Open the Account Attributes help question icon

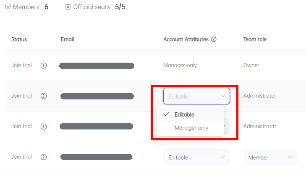[214, 39]
